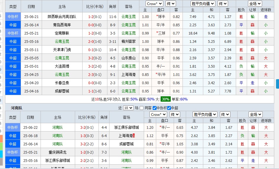Open the recent matches count dropdown showing 10
Viewport: 279px width, 169px height.
click(128, 108)
